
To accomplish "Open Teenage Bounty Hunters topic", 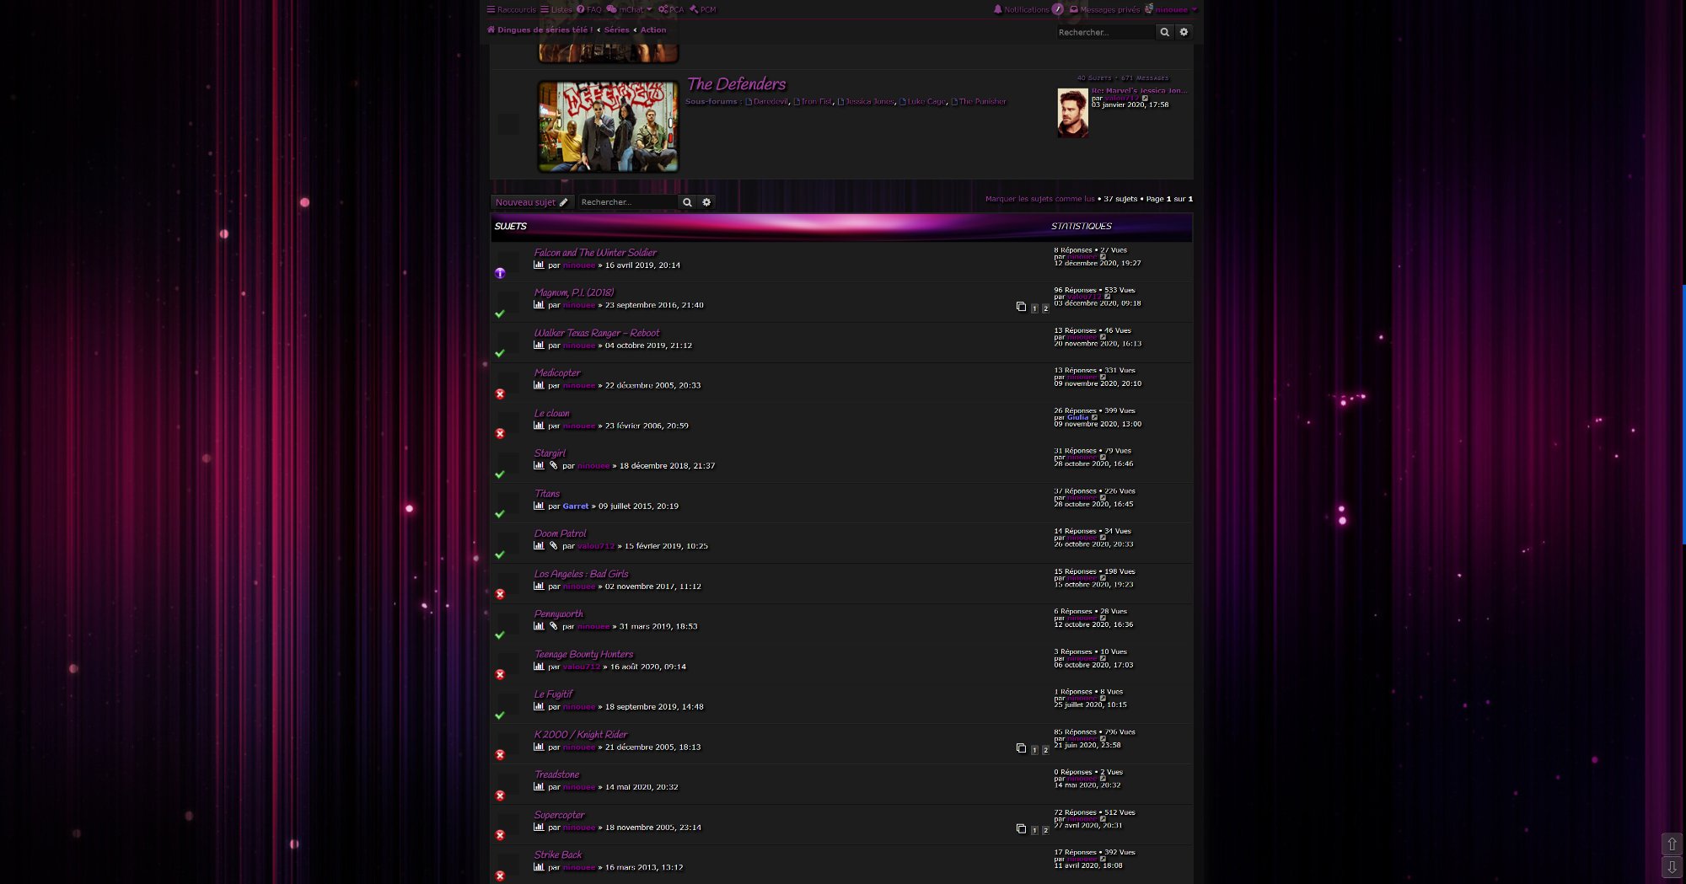I will point(583,654).
